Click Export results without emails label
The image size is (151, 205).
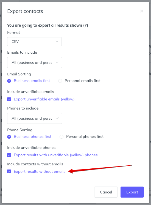coord(40,171)
